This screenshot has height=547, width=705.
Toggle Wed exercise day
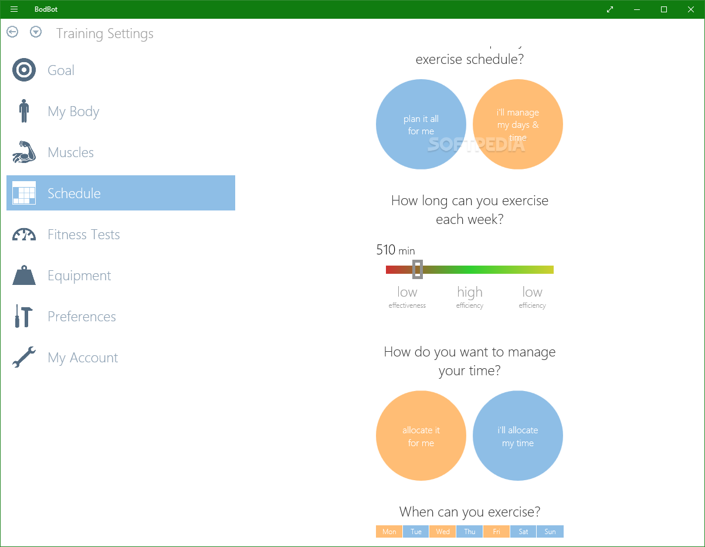(x=443, y=532)
